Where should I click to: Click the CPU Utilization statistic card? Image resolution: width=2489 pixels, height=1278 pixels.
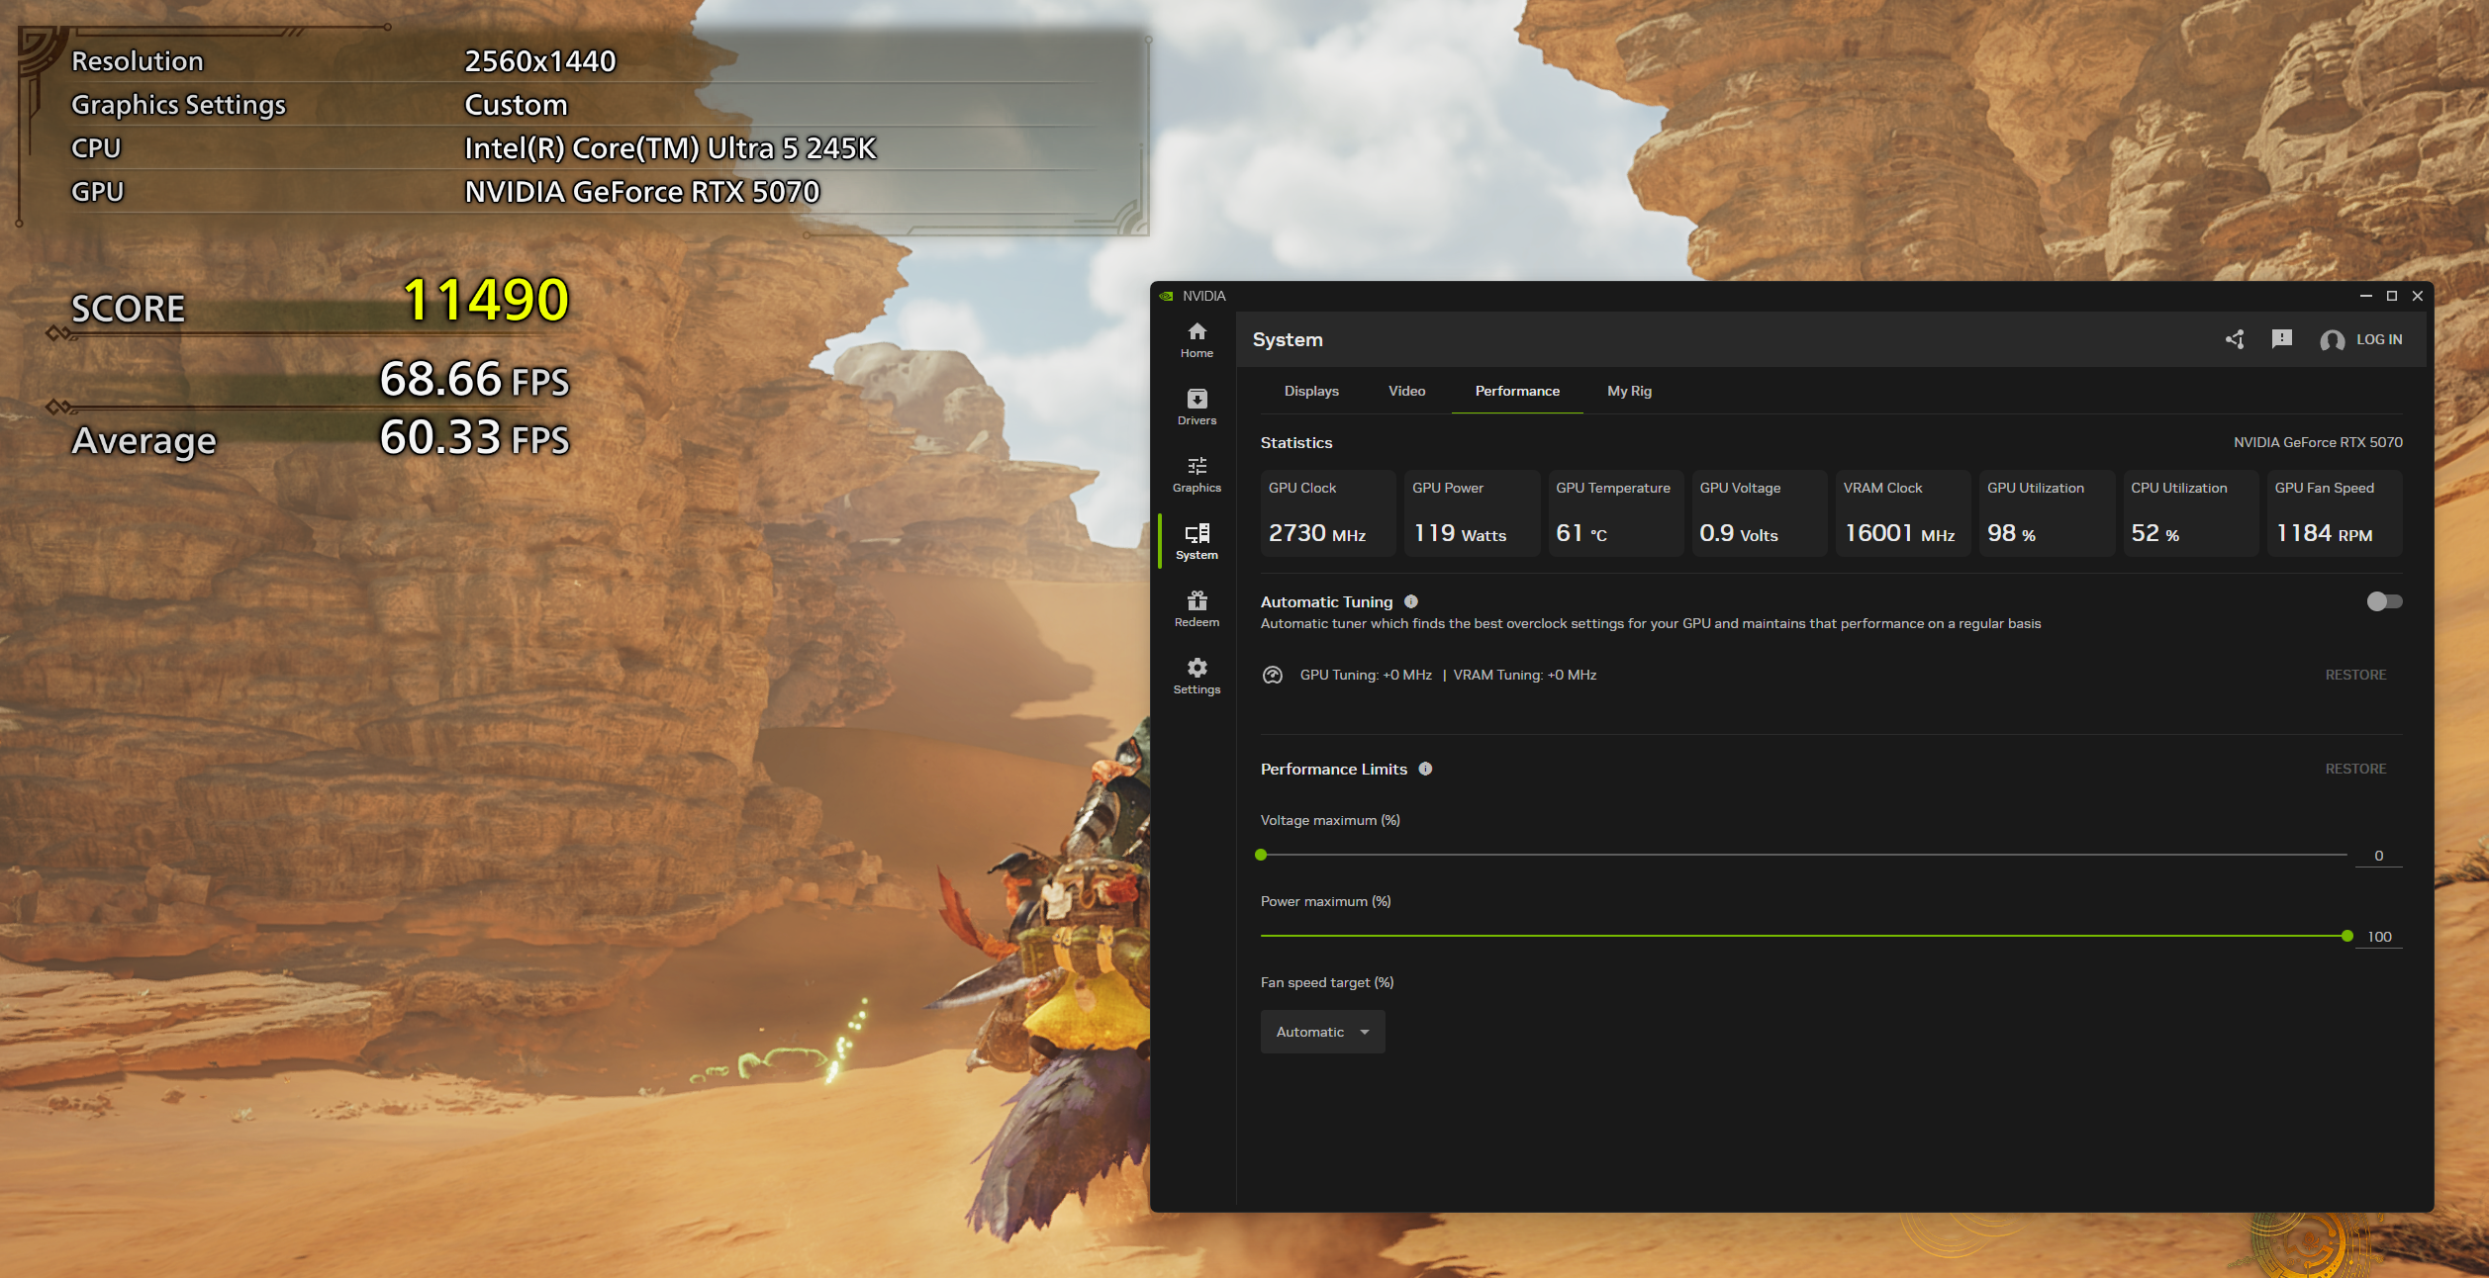pos(2190,513)
